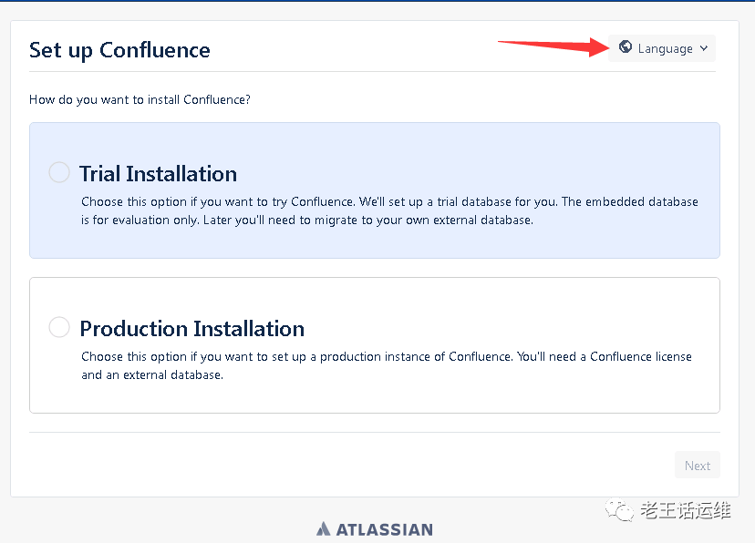Open the Language dropdown menu

click(x=663, y=48)
